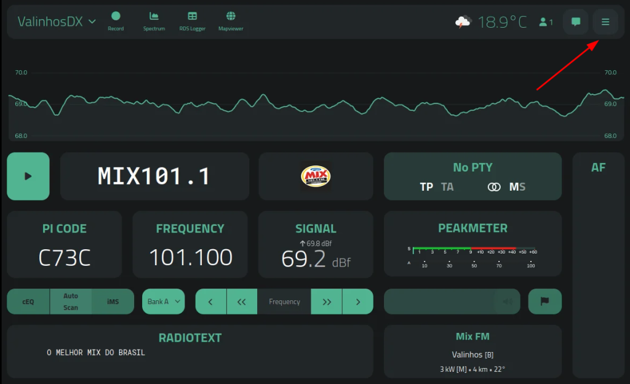This screenshot has width=630, height=384.
Task: Open the Spectrum analyzer
Action: coord(154,21)
